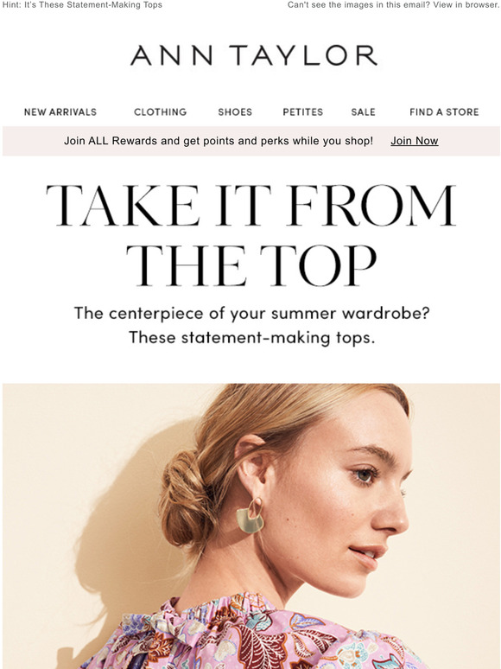Click View in browser link
Screen dimensions: 501x669
point(466,5)
